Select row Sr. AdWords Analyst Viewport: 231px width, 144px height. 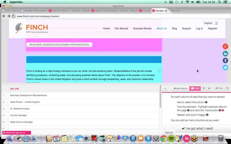(x=81, y=109)
